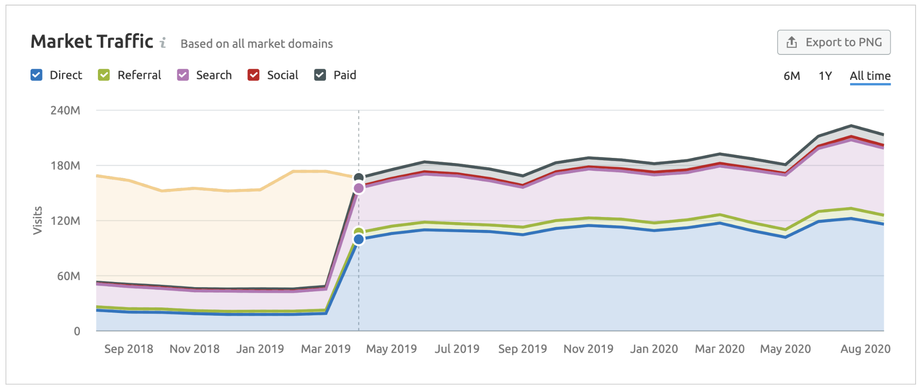Switch to the 6M time range
The width and height of the screenshot is (923, 391).
[791, 76]
